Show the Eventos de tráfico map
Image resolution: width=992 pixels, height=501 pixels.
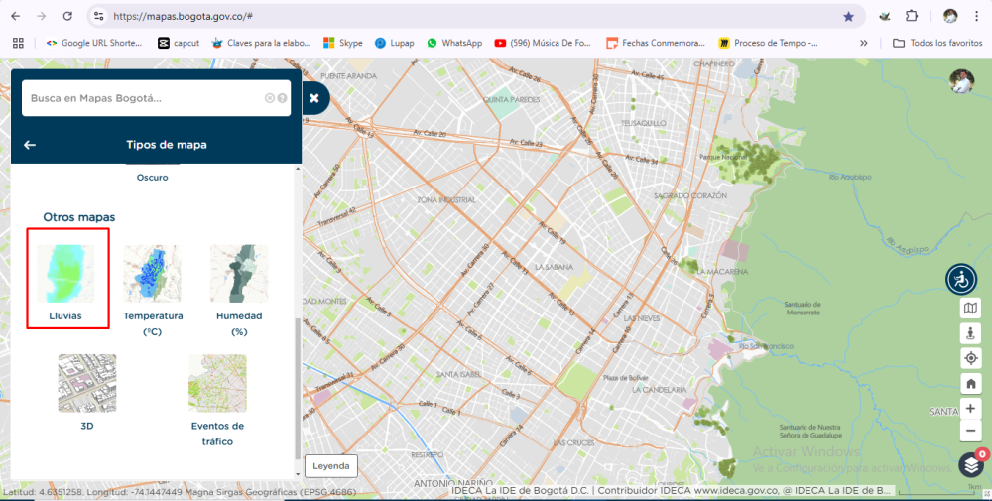pyautogui.click(x=217, y=384)
